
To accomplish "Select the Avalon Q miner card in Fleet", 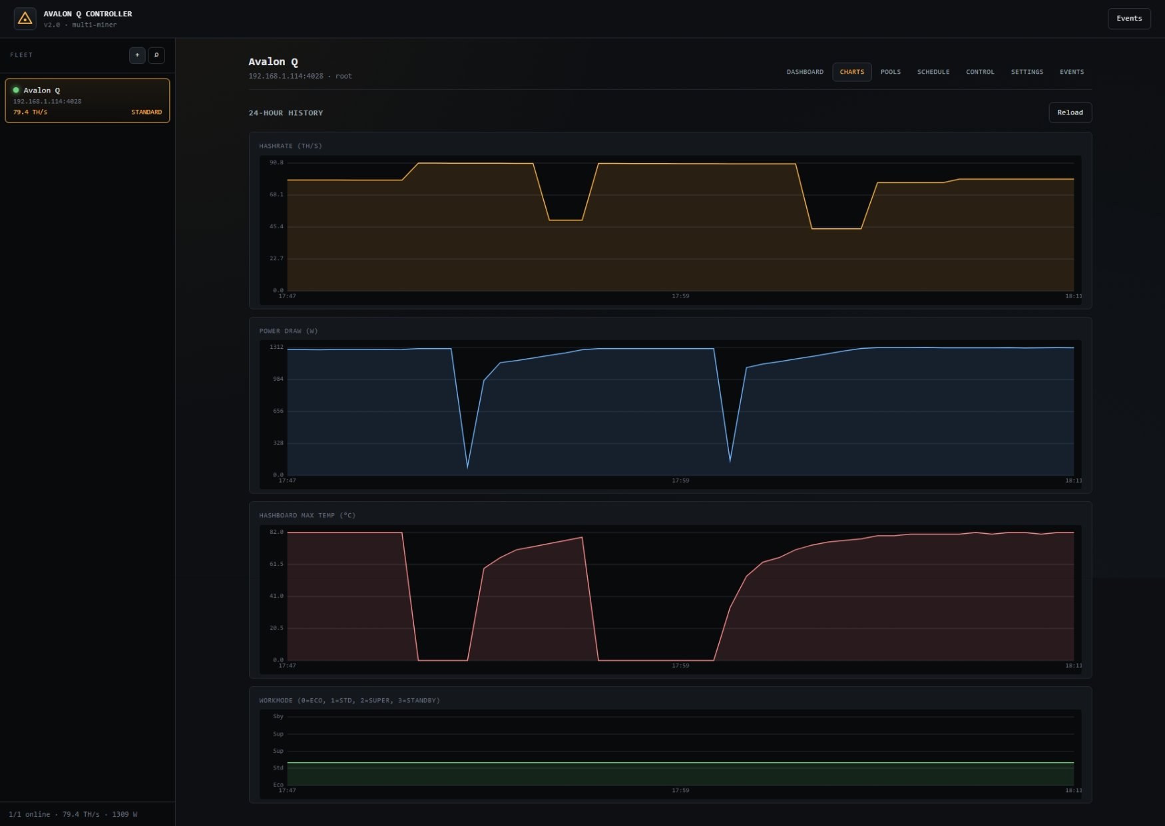I will point(87,101).
